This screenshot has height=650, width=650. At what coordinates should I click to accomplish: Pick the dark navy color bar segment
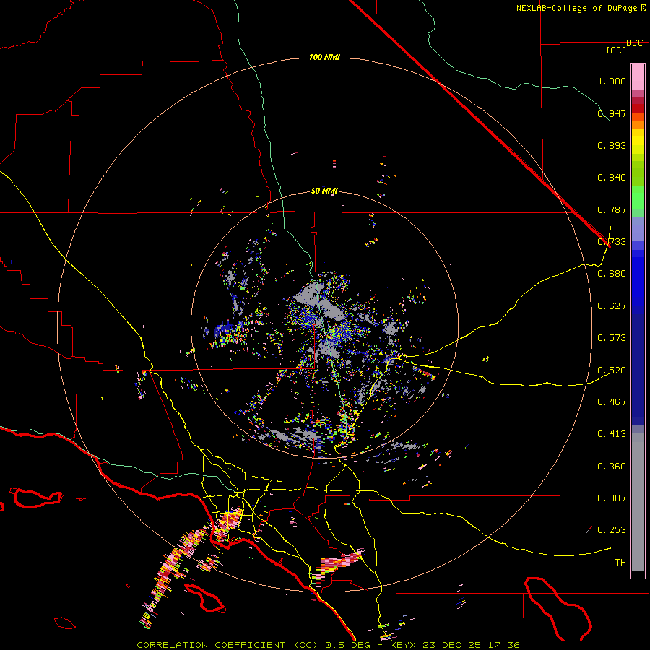pyautogui.click(x=638, y=369)
